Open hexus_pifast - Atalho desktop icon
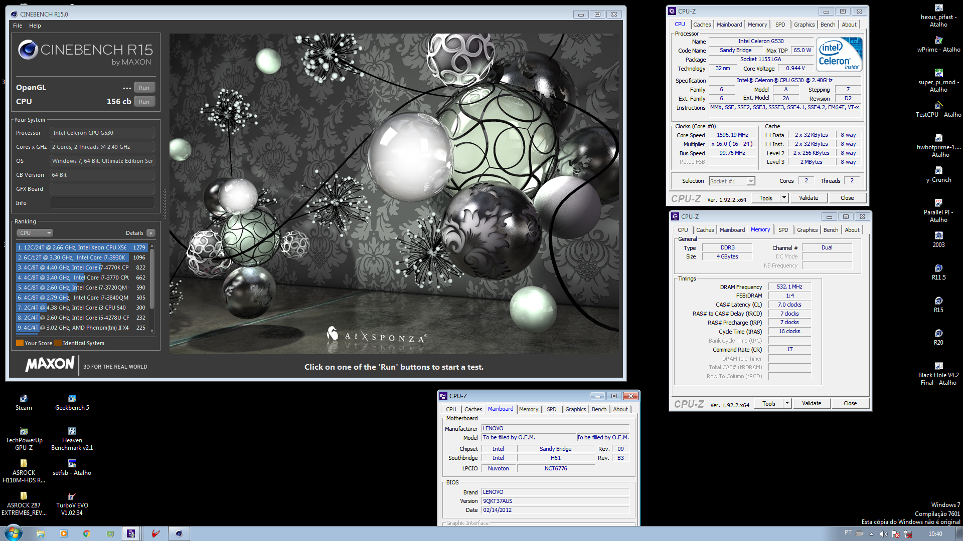The width and height of the screenshot is (963, 541). [x=938, y=16]
